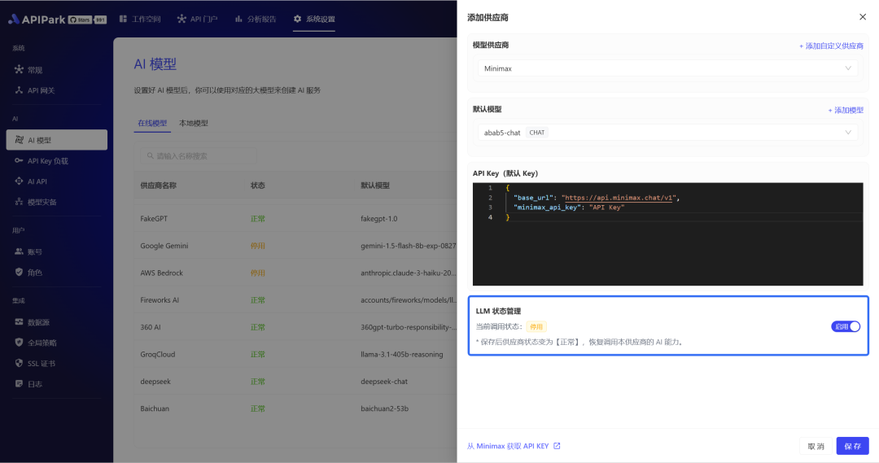This screenshot has width=879, height=463.
Task: Click the 日志 log icon
Action: 19,384
